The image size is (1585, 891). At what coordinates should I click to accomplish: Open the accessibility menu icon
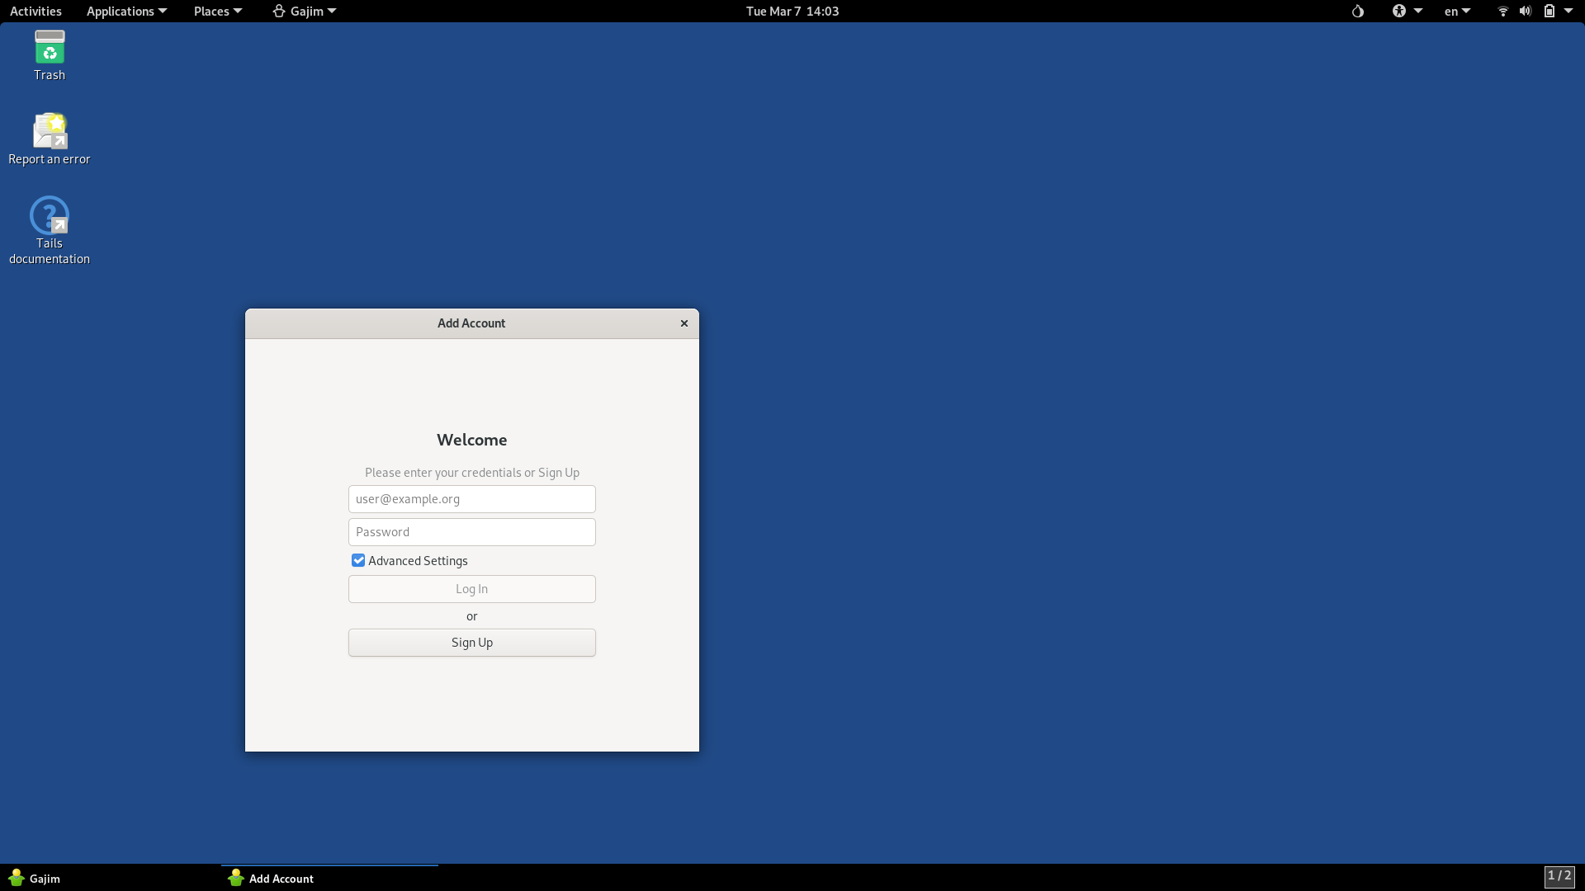pos(1399,12)
